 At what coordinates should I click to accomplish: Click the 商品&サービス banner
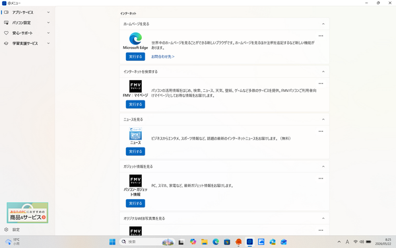tap(28, 213)
